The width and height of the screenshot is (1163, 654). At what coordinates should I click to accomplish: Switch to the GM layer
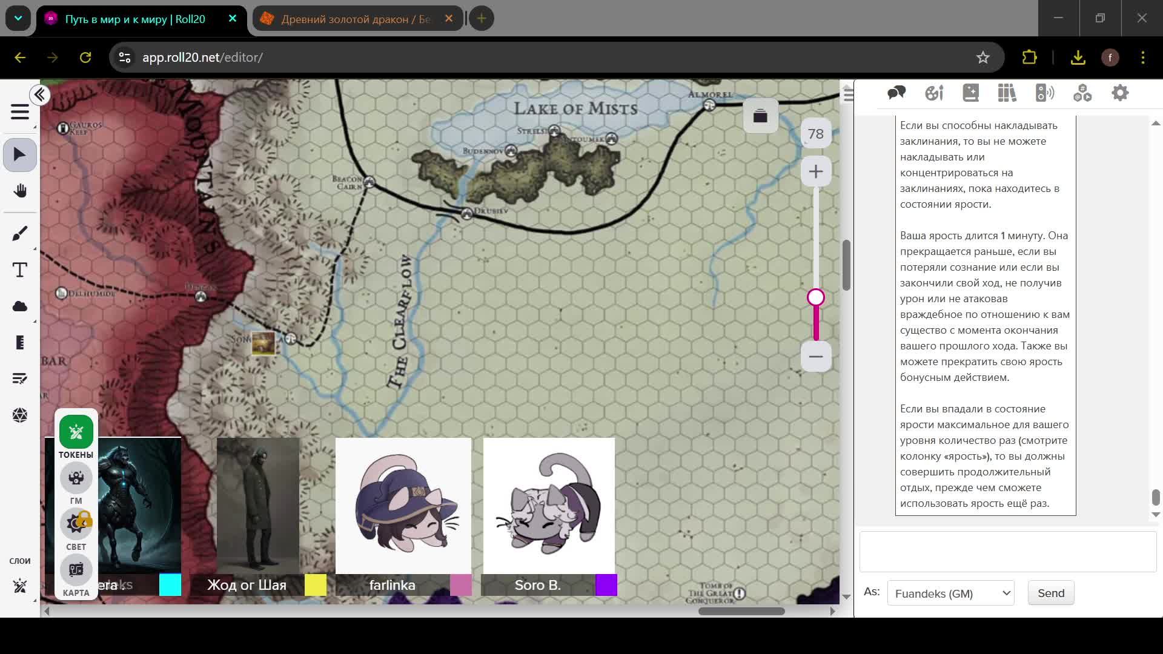(x=76, y=478)
